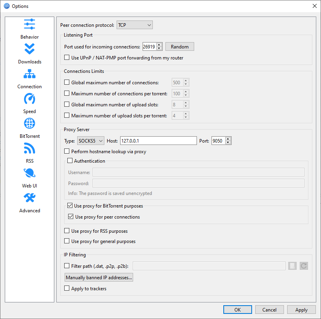The height and width of the screenshot is (319, 321).
Task: Open Peer connection protocol dropdown
Action: [134, 25]
